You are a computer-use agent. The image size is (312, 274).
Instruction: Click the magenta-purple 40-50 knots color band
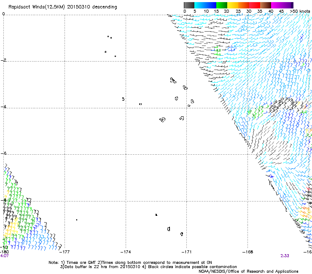[x=282, y=5]
